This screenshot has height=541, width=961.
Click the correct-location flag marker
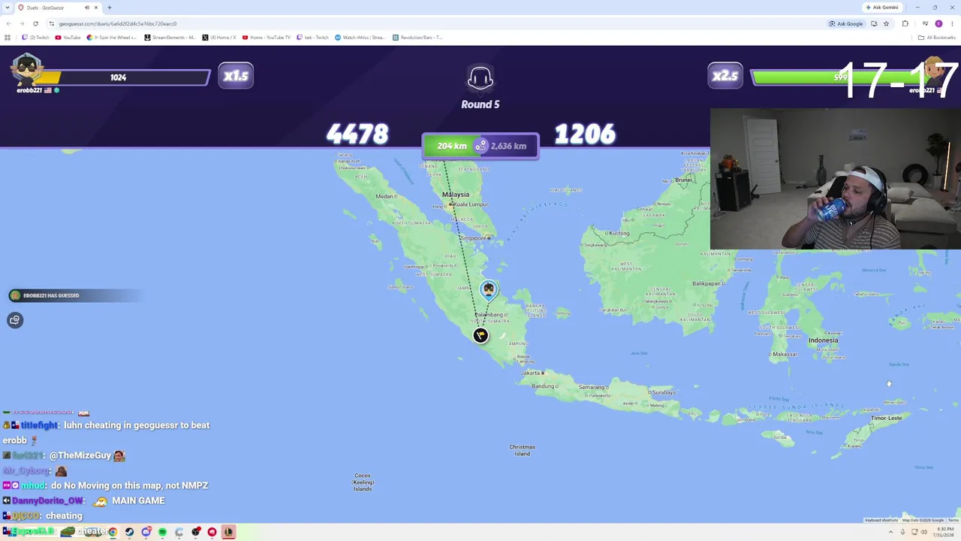click(x=480, y=335)
